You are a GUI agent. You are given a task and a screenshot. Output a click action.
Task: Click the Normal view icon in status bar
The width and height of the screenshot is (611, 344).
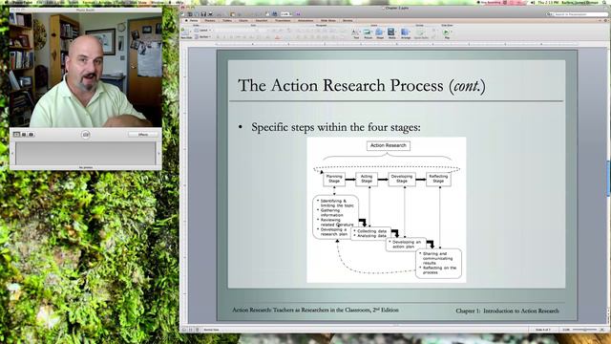pos(184,330)
